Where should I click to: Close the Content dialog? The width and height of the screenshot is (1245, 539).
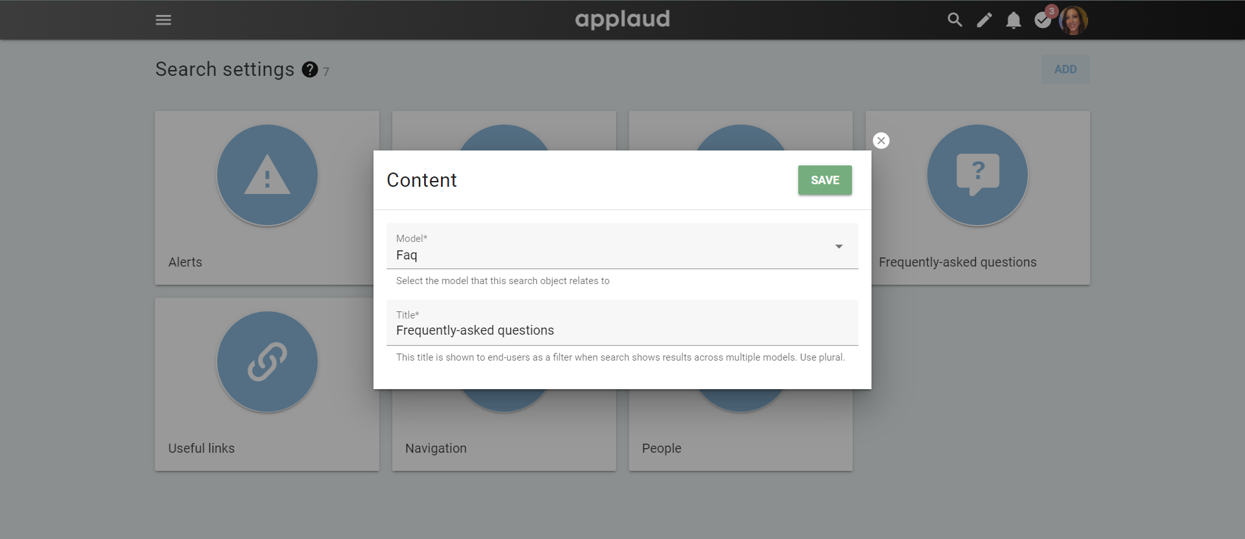(881, 141)
